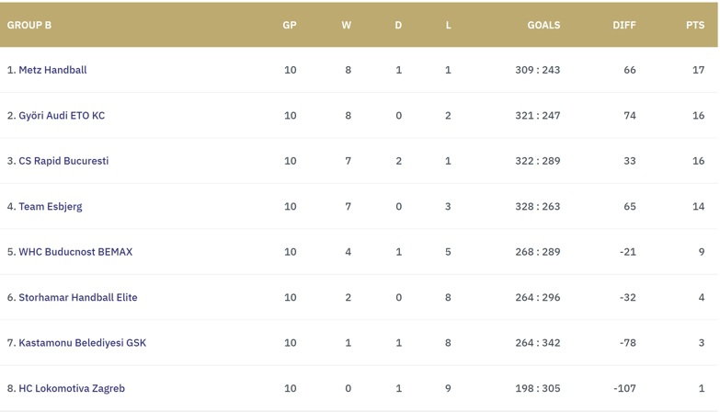Click the D column header
The image size is (720, 412).
coord(398,25)
